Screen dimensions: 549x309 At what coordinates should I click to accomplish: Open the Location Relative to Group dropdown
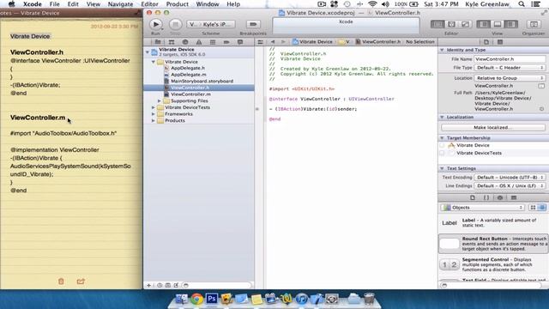tap(510, 78)
